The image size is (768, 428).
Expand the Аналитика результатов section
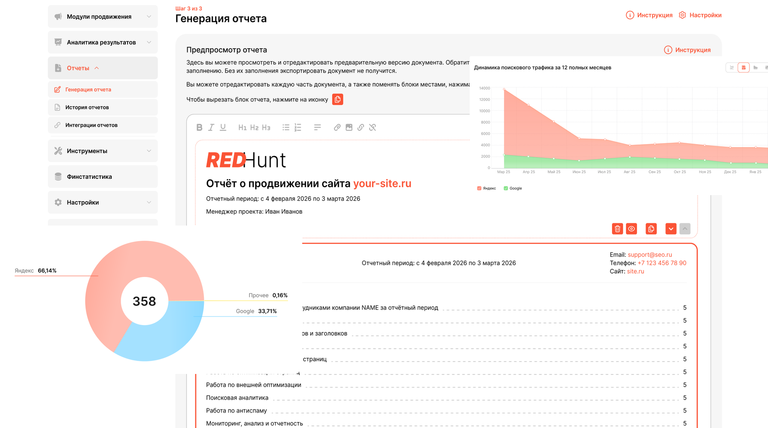(103, 42)
